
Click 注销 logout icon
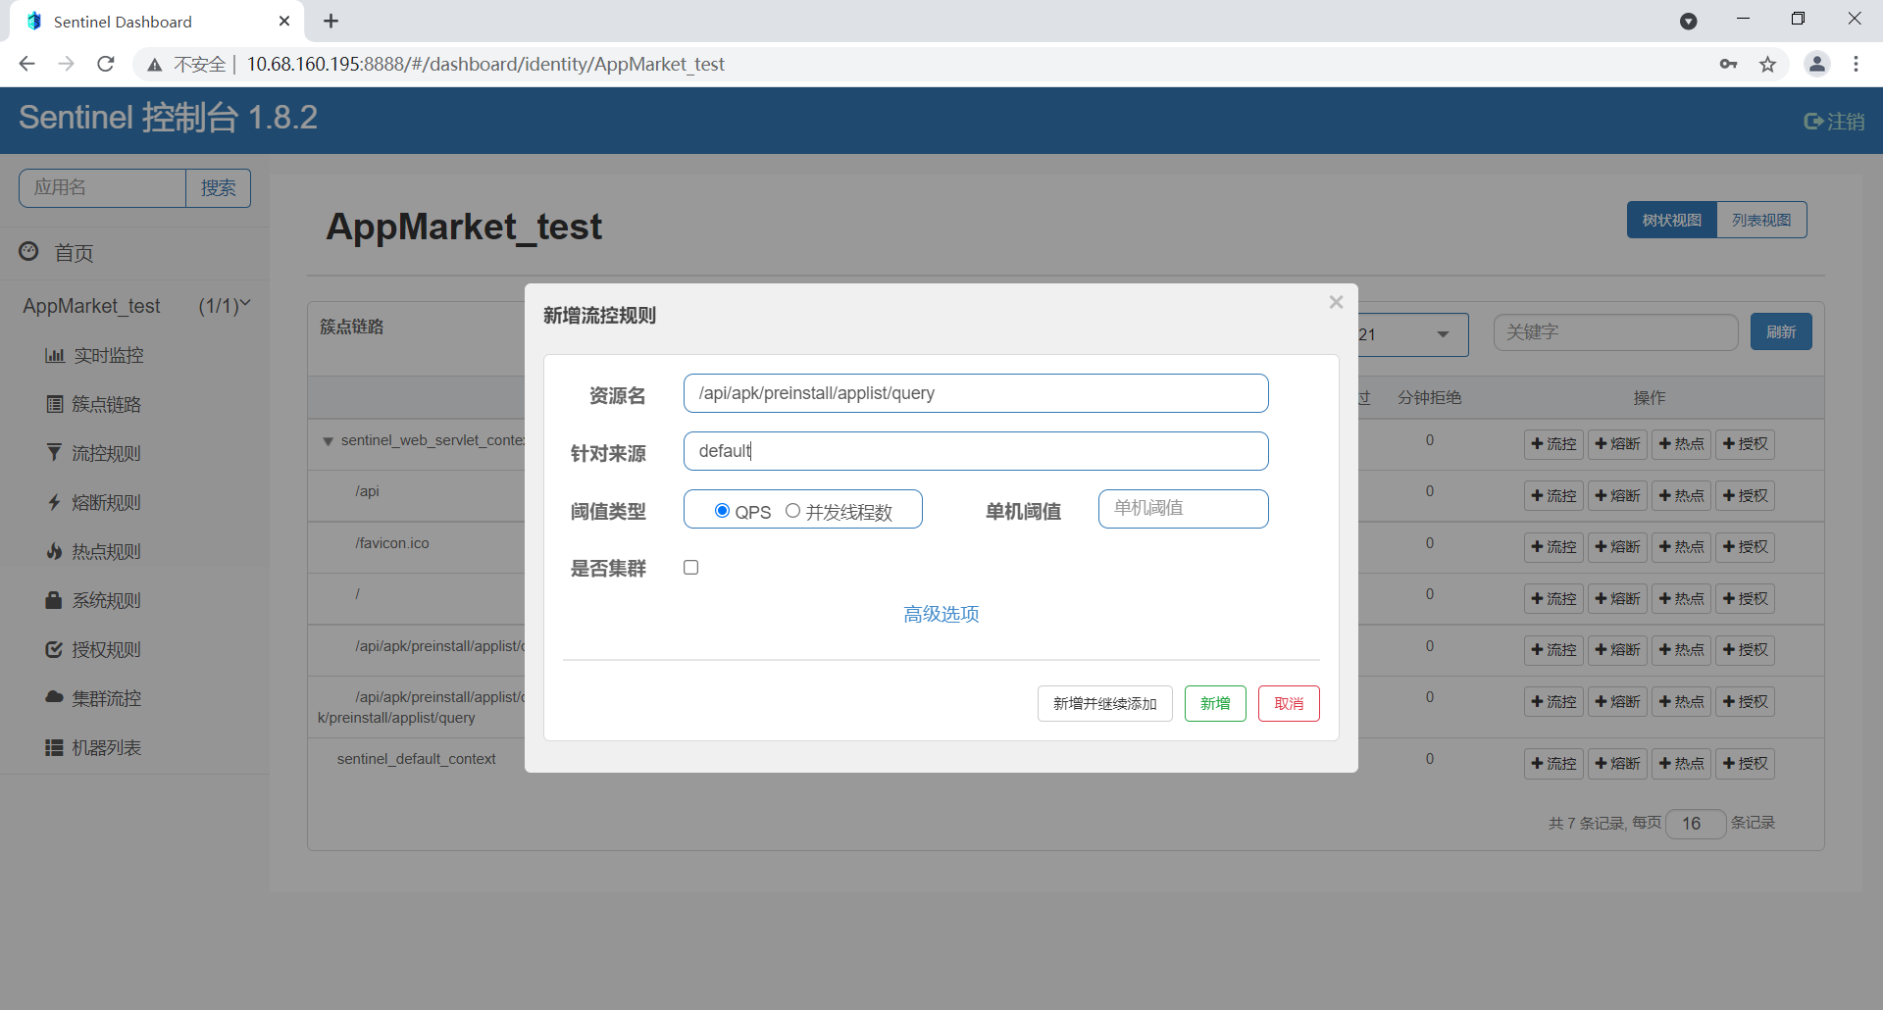pos(1834,121)
